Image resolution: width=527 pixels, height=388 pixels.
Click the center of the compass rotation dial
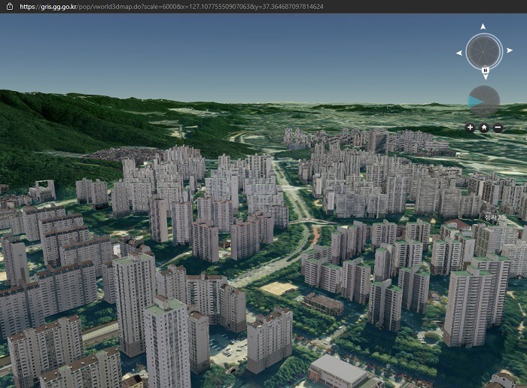[x=483, y=51]
